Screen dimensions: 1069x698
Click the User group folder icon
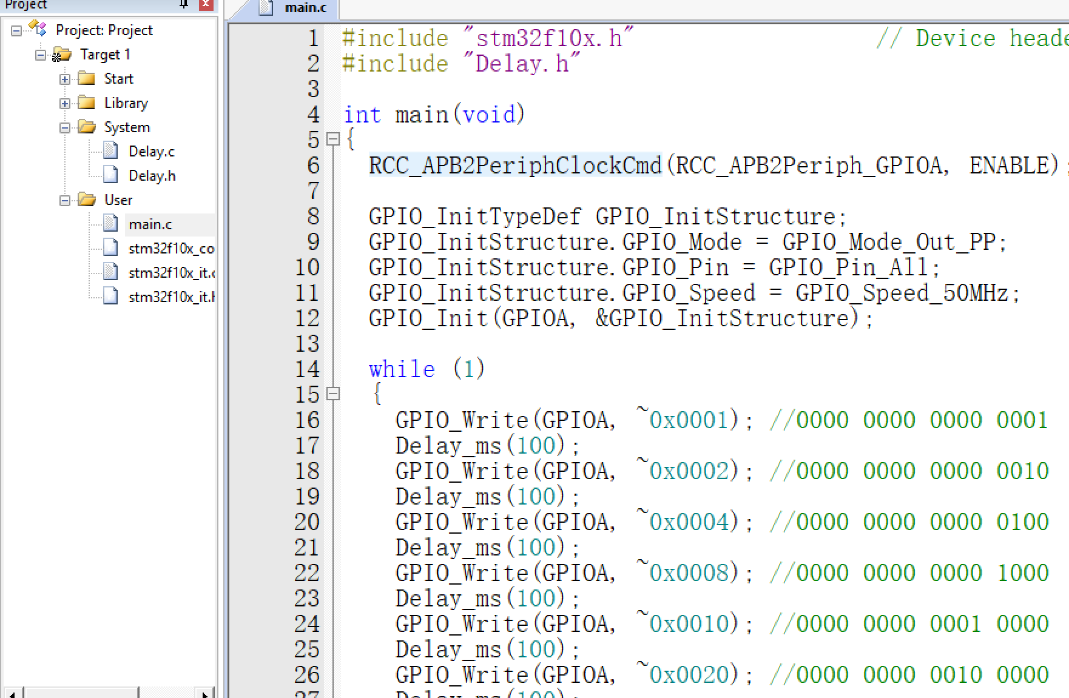click(x=86, y=200)
